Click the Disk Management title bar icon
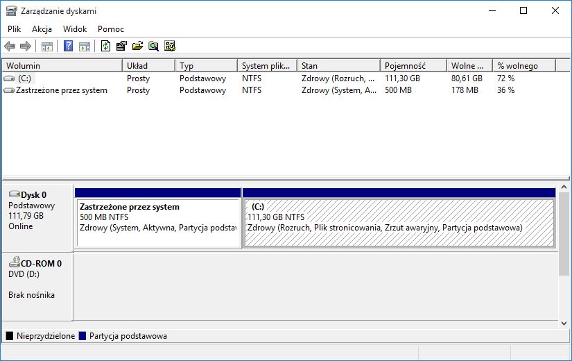Viewport: 572px width, 361px height. click(11, 11)
